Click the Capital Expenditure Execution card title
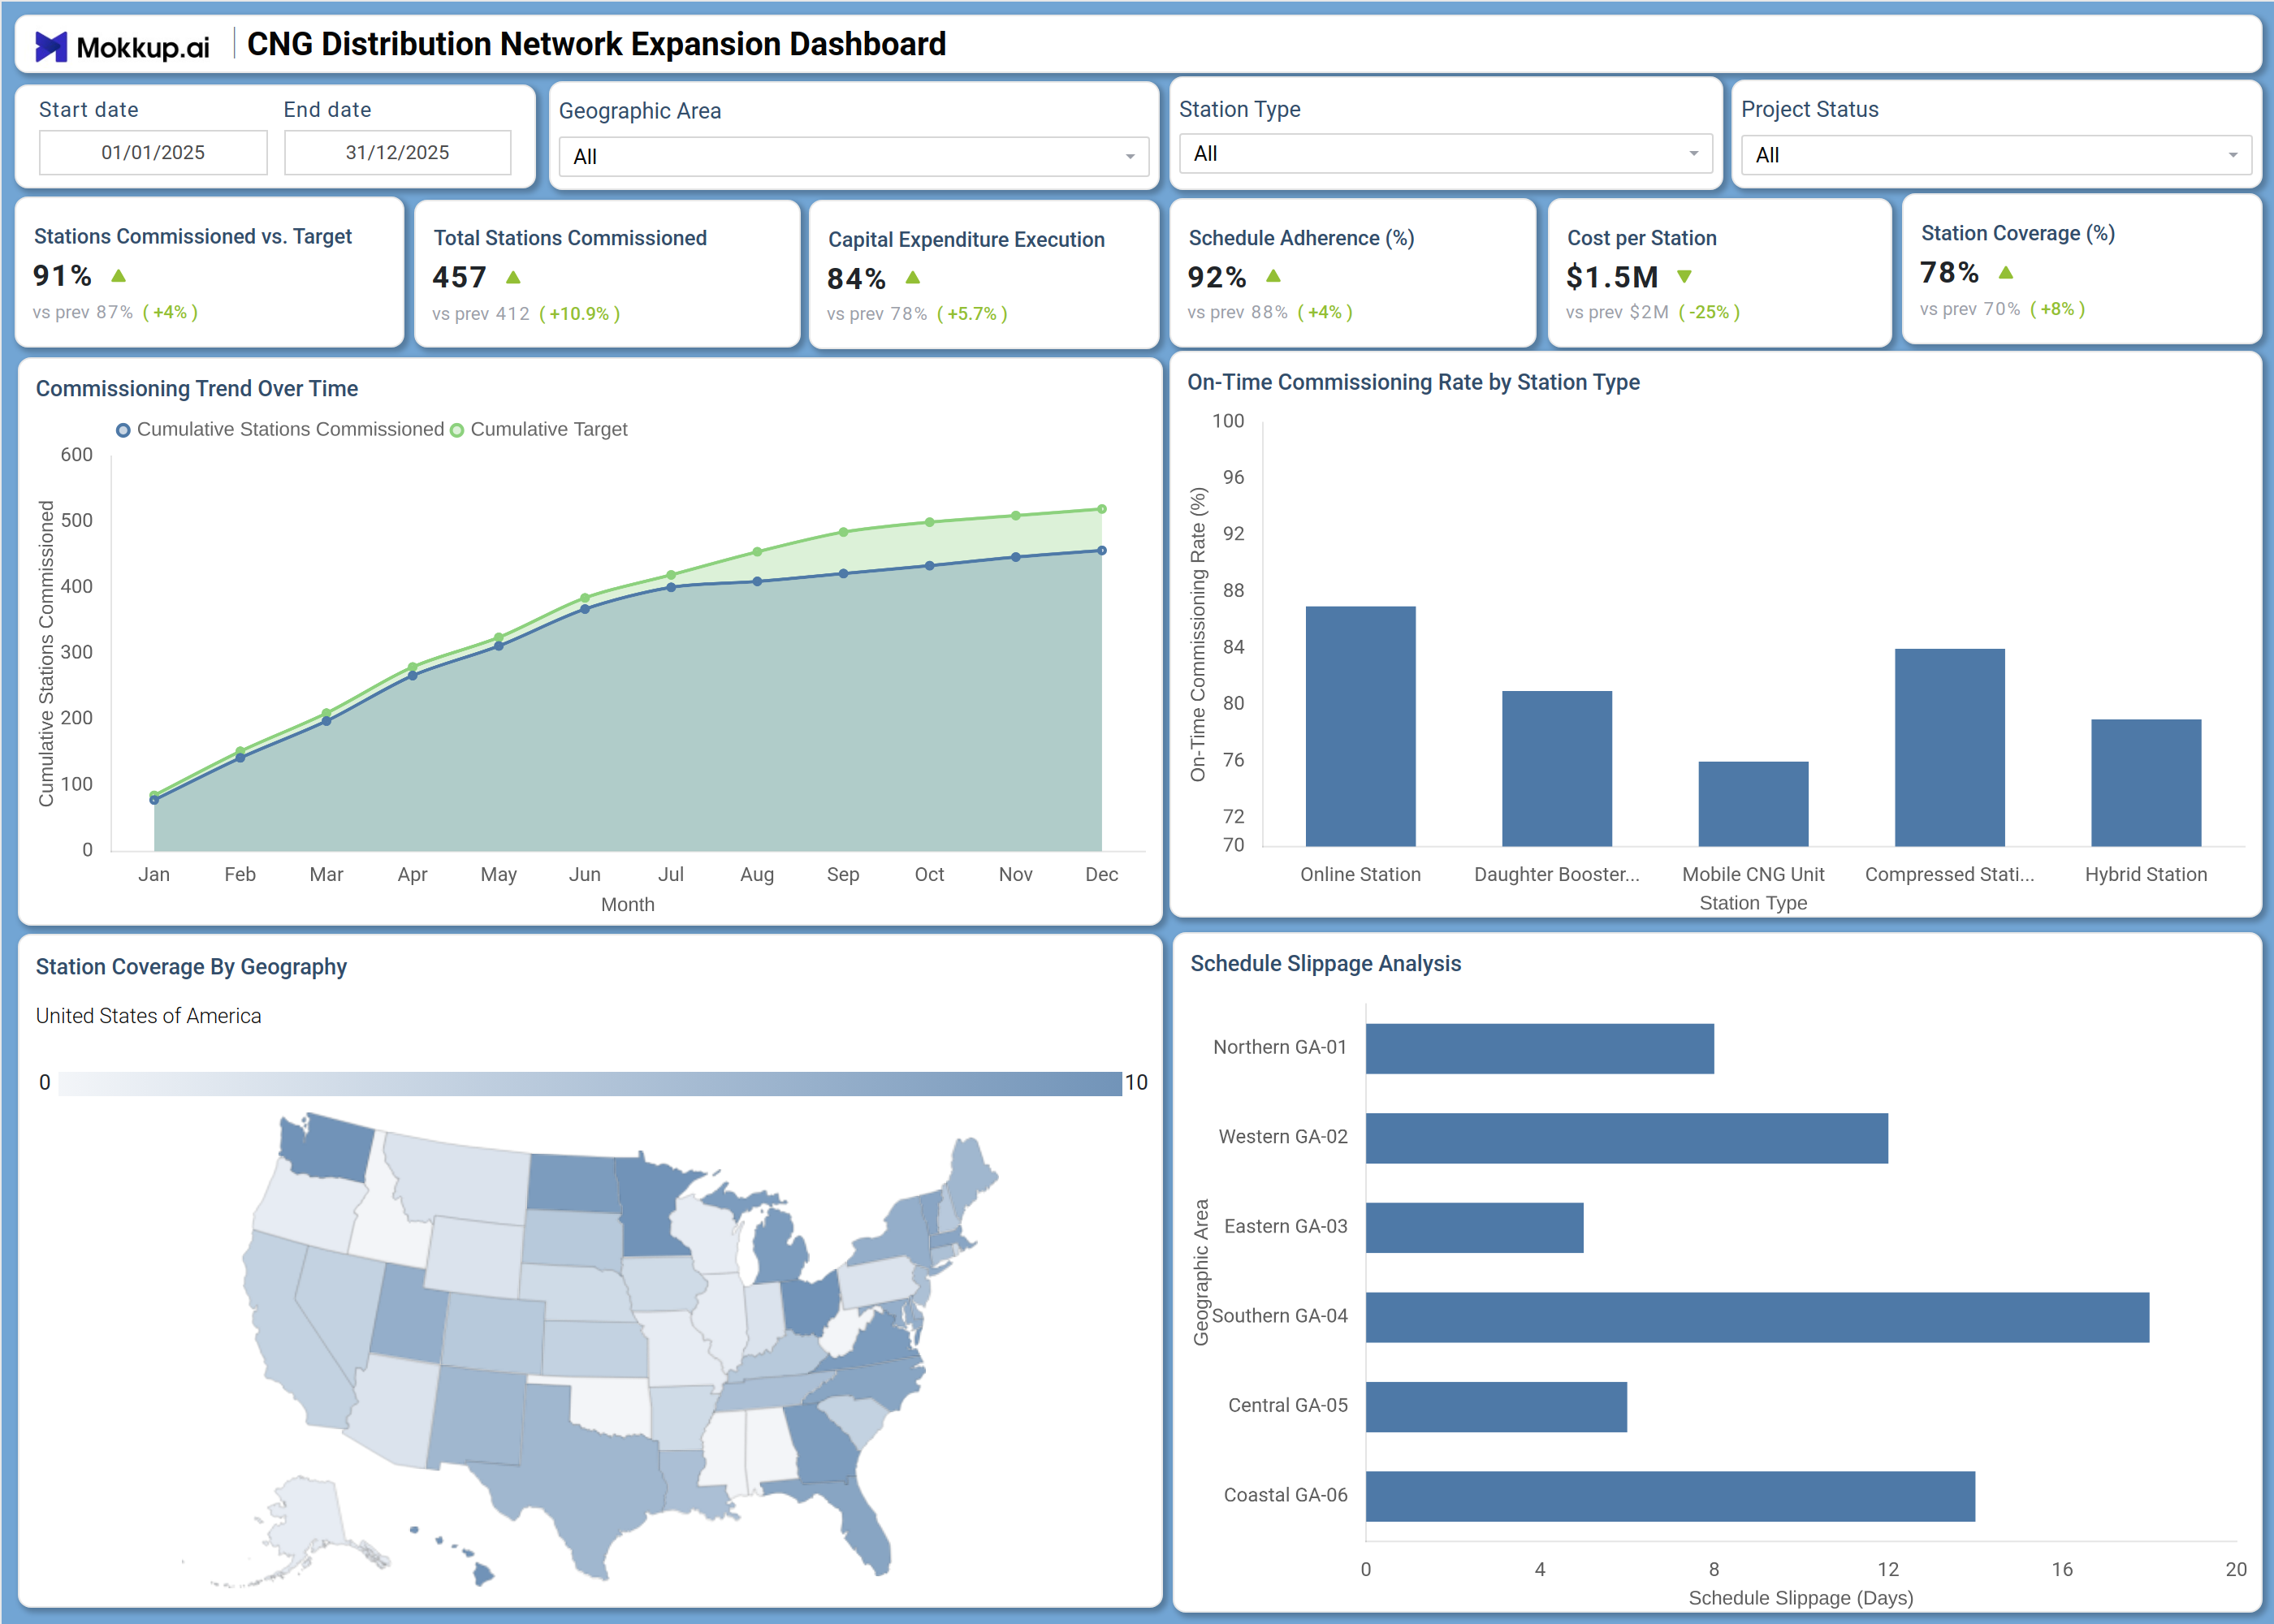Screen dimensions: 2274x1624 point(966,240)
